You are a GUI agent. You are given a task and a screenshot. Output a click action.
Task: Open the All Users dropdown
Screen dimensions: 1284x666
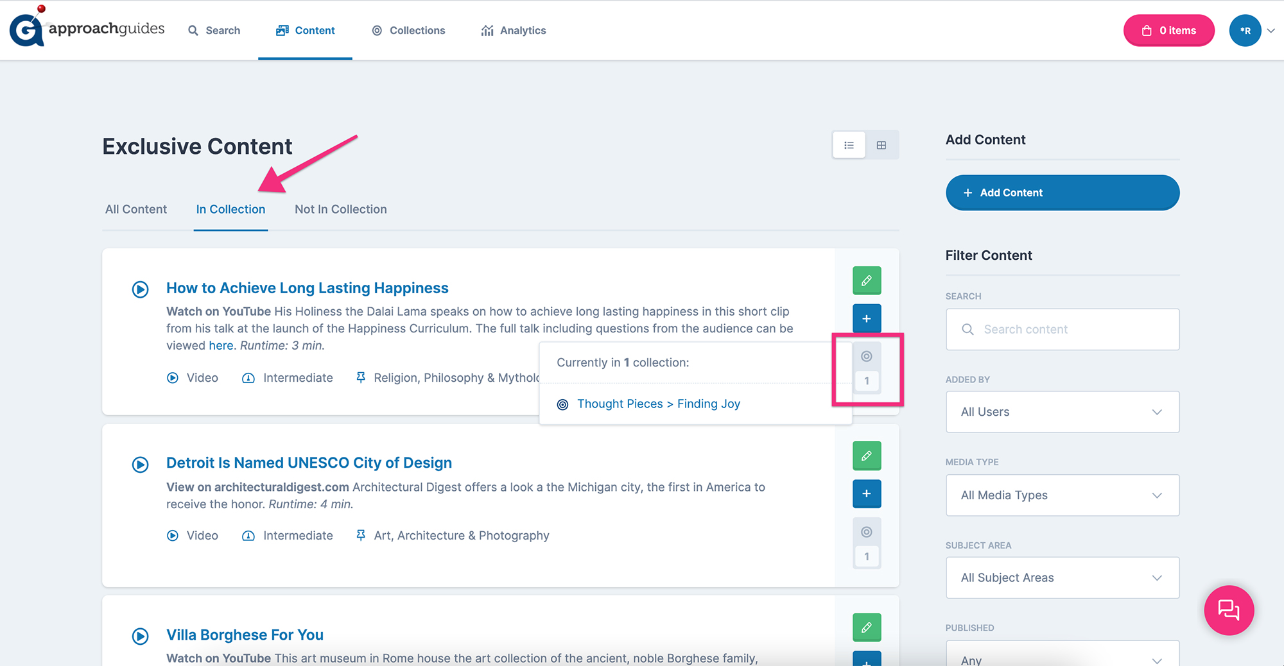pos(1063,412)
